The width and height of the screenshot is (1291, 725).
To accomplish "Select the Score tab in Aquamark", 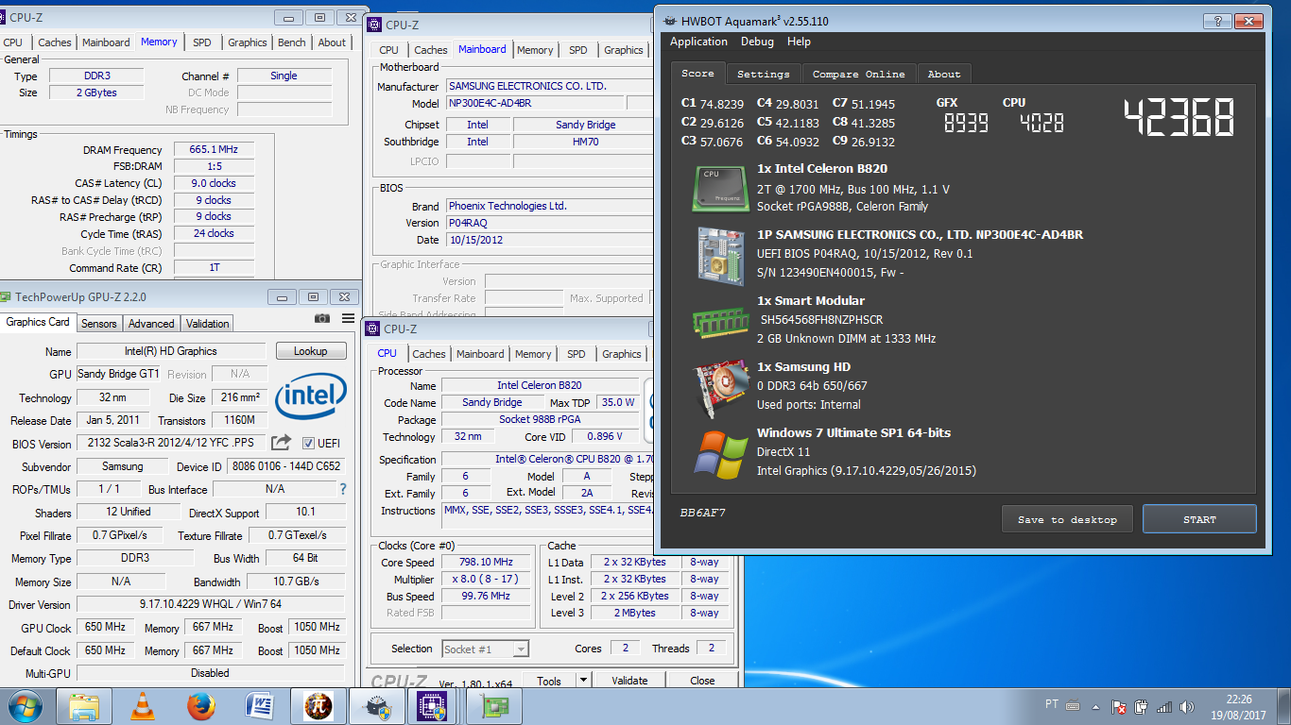I will coord(697,73).
